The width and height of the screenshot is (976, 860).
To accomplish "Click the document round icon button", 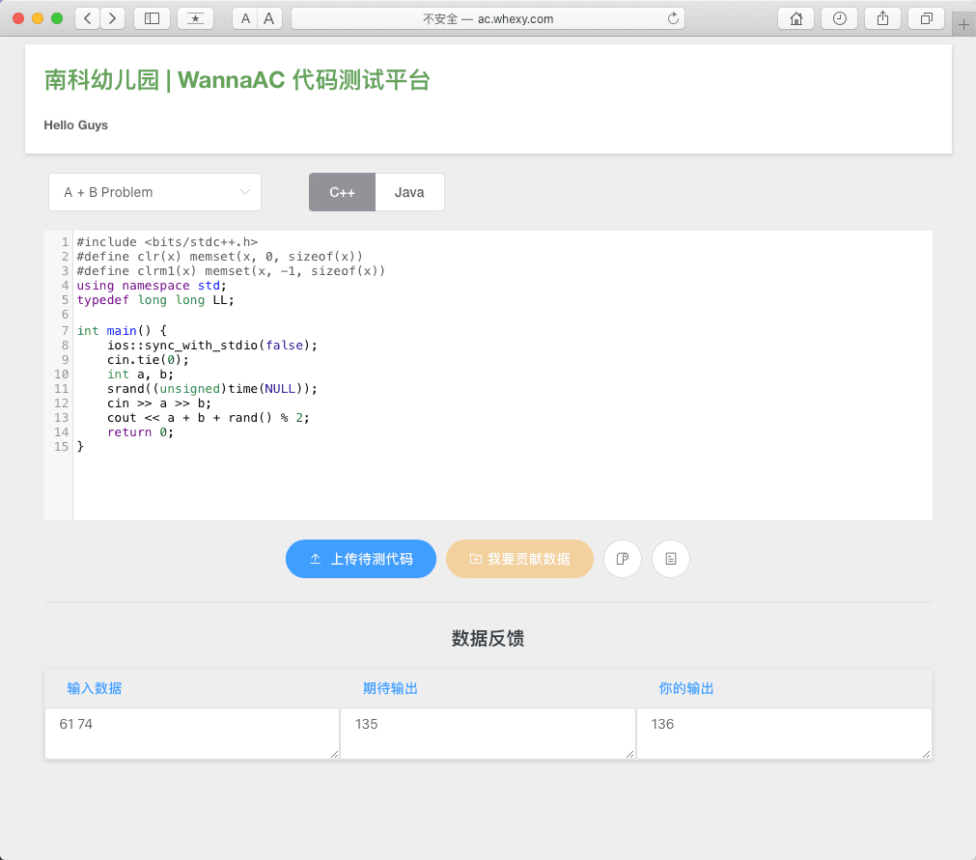I will (x=671, y=559).
